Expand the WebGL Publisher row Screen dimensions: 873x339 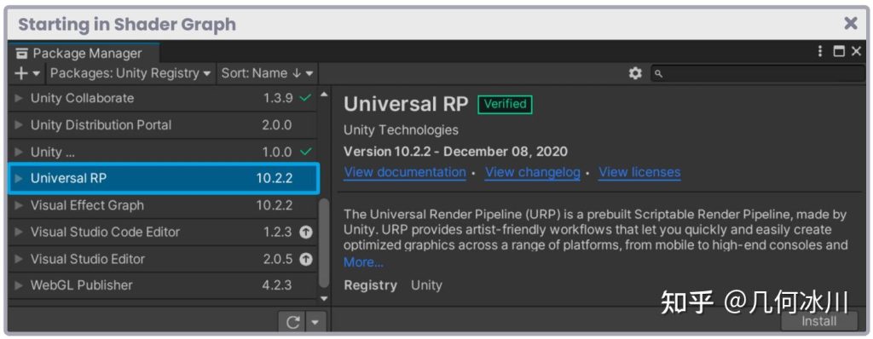pos(19,285)
